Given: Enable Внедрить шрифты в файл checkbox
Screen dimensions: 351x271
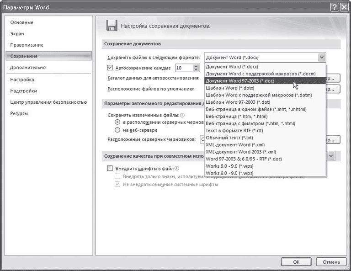Looking at the screenshot, I should [110, 168].
